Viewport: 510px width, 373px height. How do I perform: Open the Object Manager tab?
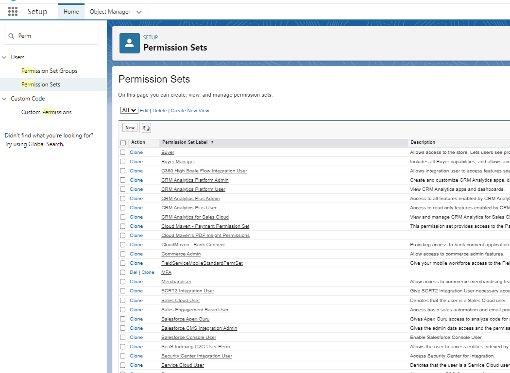click(x=110, y=12)
